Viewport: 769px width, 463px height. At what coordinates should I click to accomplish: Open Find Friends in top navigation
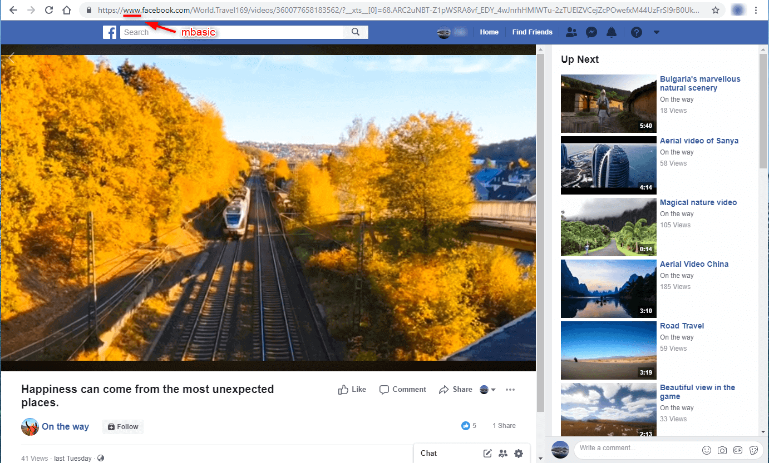532,32
